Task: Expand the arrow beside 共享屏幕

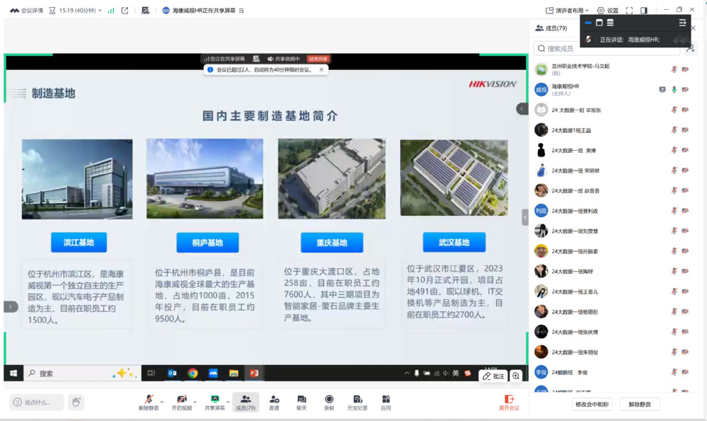Action: pyautogui.click(x=228, y=401)
